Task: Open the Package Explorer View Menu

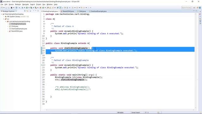Action: 31,11
